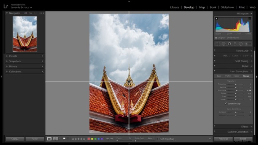The height and width of the screenshot is (145, 258).
Task: Click the Navigator preview thumbnail
Action: [x=25, y=34]
